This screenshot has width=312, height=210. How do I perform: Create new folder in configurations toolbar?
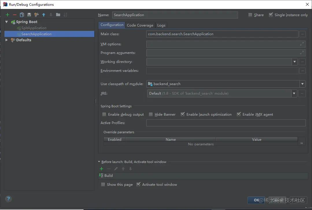click(58, 15)
